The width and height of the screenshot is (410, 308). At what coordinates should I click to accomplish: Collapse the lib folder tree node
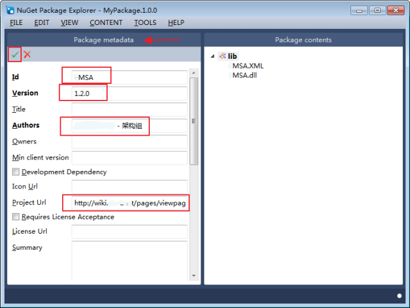click(x=213, y=56)
